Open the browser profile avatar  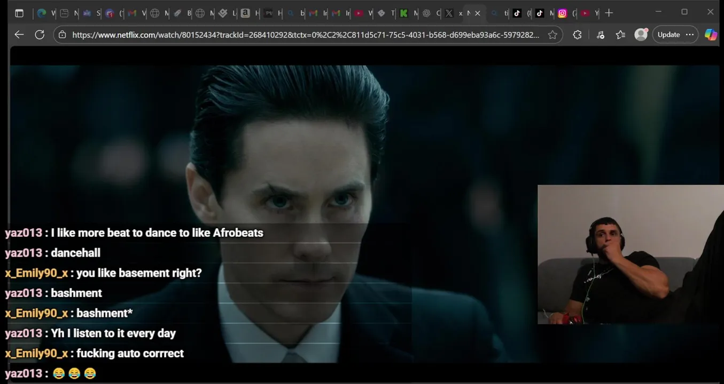pyautogui.click(x=641, y=35)
